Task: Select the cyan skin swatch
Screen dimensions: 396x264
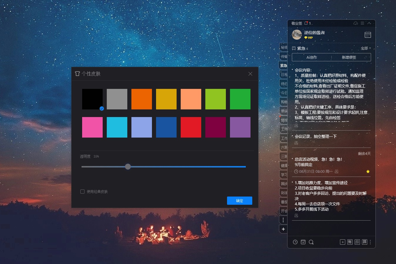Action: point(117,127)
